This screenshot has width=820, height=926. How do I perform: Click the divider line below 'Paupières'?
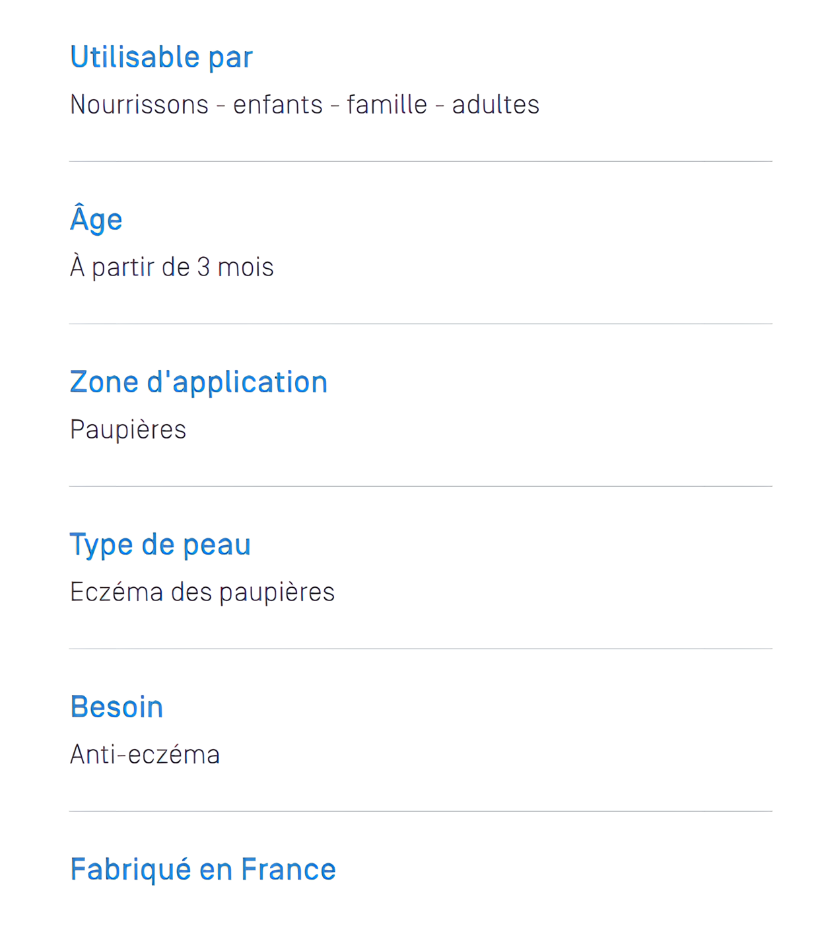pyautogui.click(x=421, y=486)
